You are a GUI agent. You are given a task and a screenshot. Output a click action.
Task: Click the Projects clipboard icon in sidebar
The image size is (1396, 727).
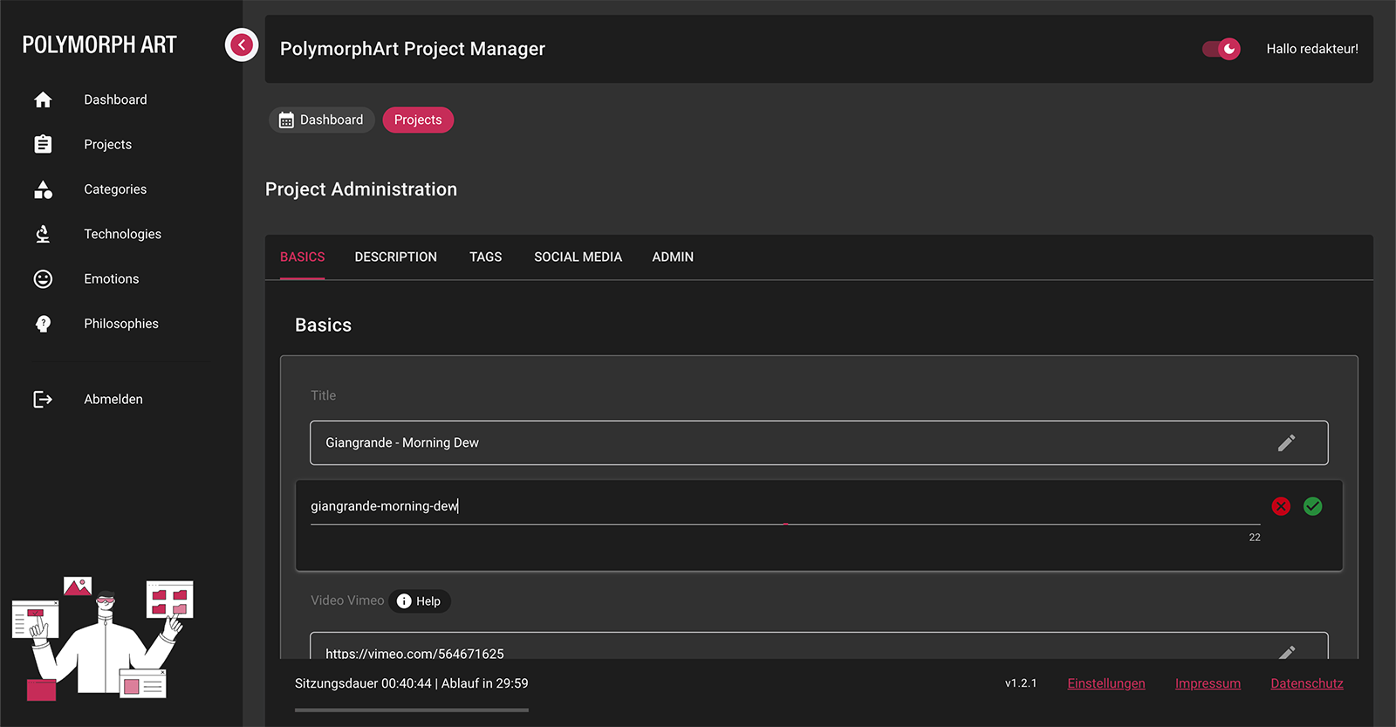[x=43, y=144]
